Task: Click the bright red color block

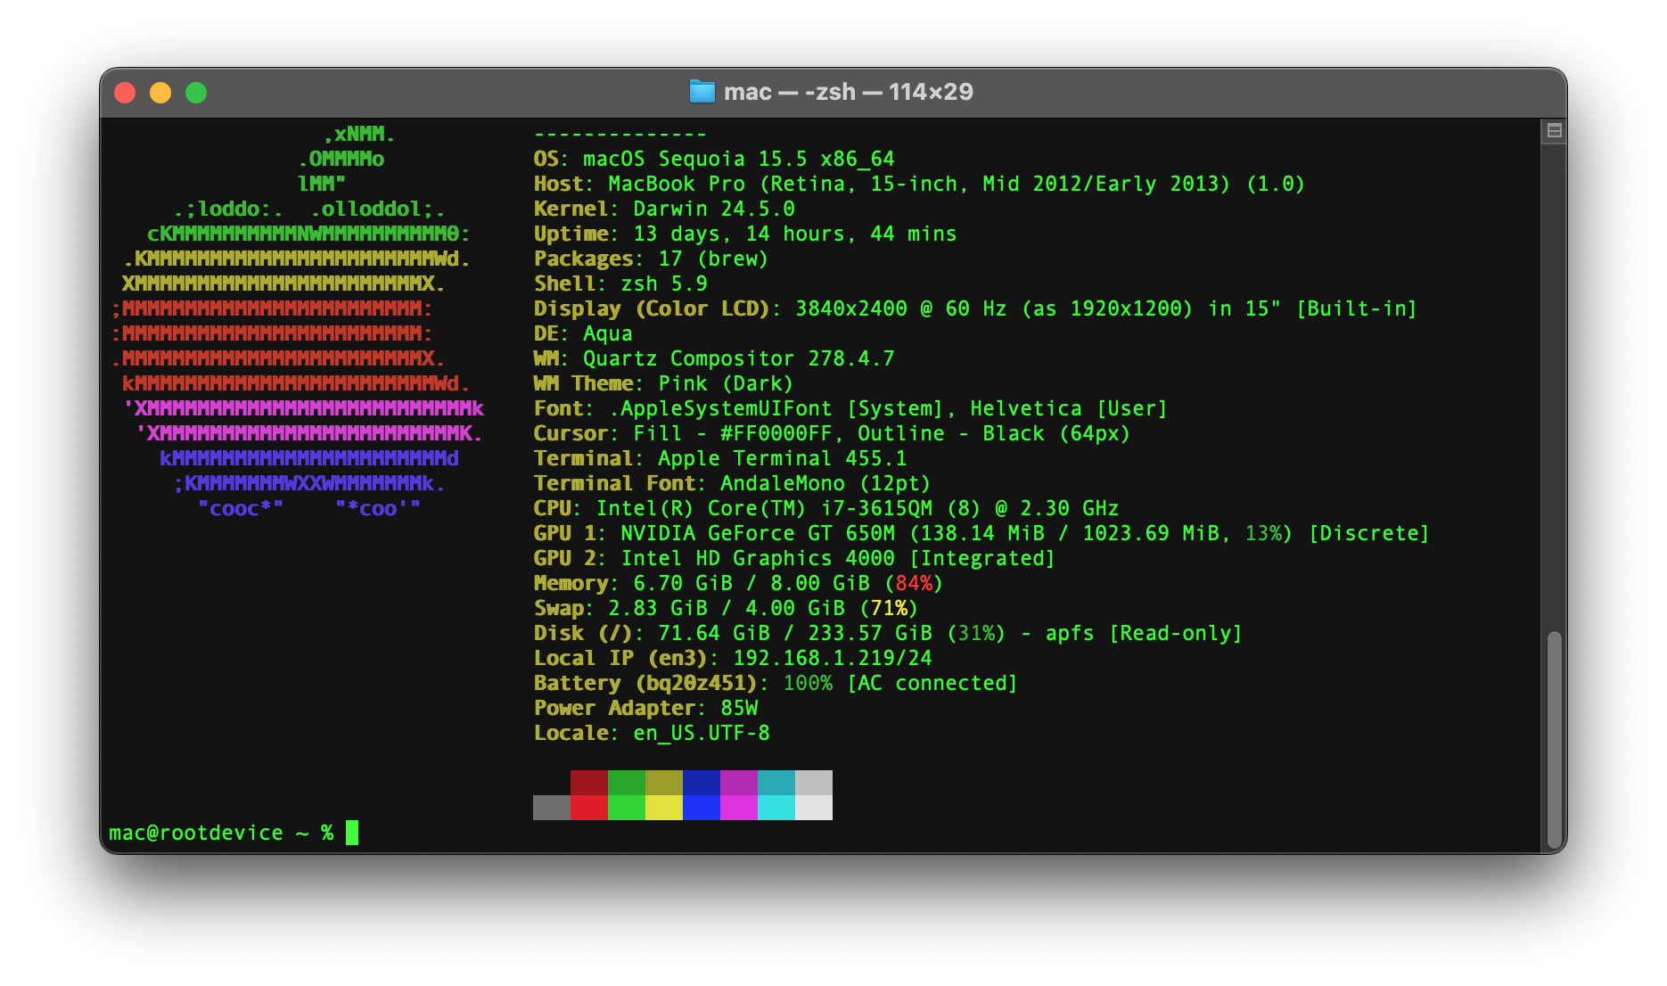Action: (589, 808)
